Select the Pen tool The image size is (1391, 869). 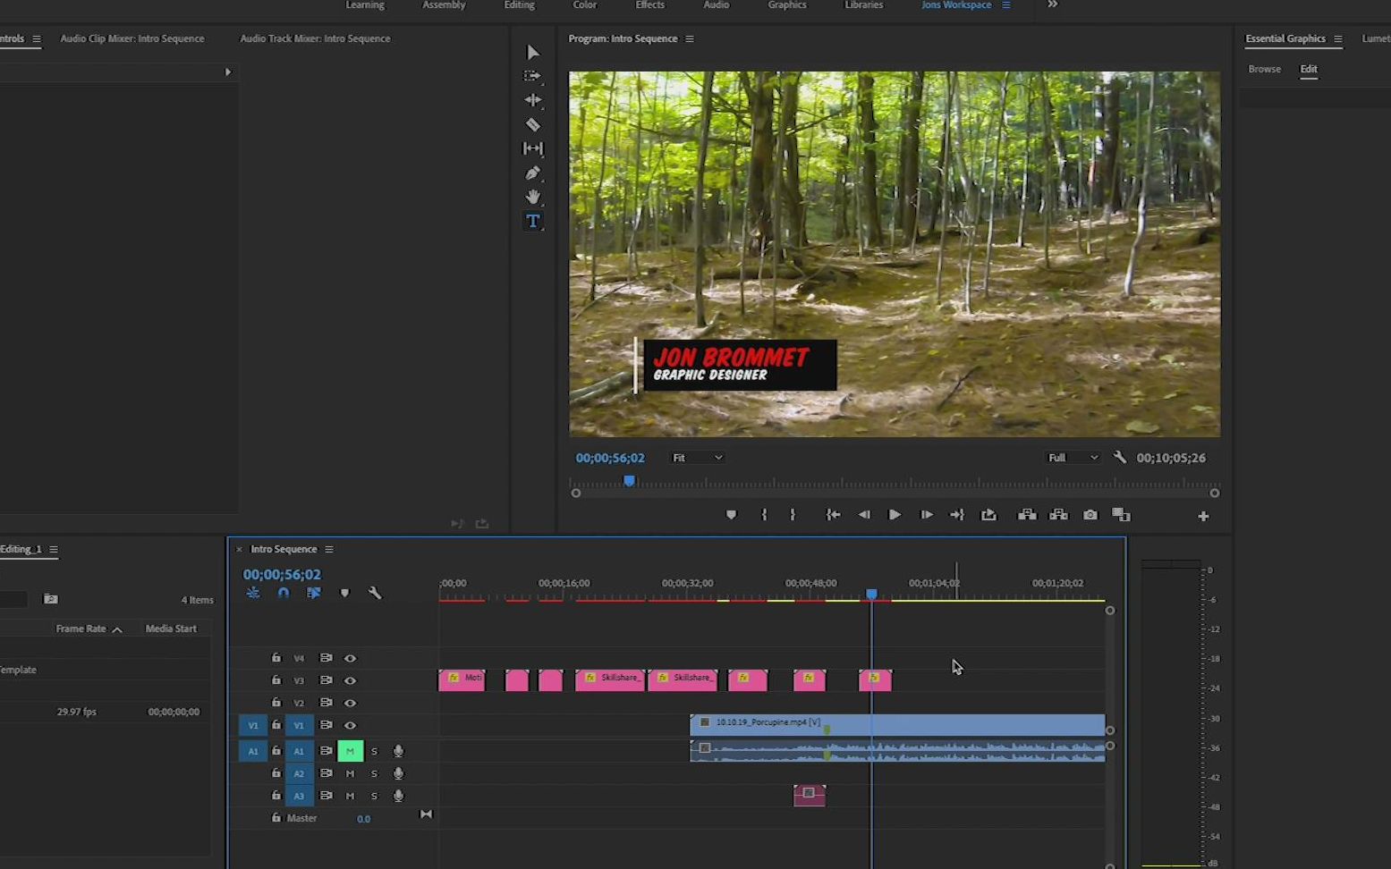point(533,173)
